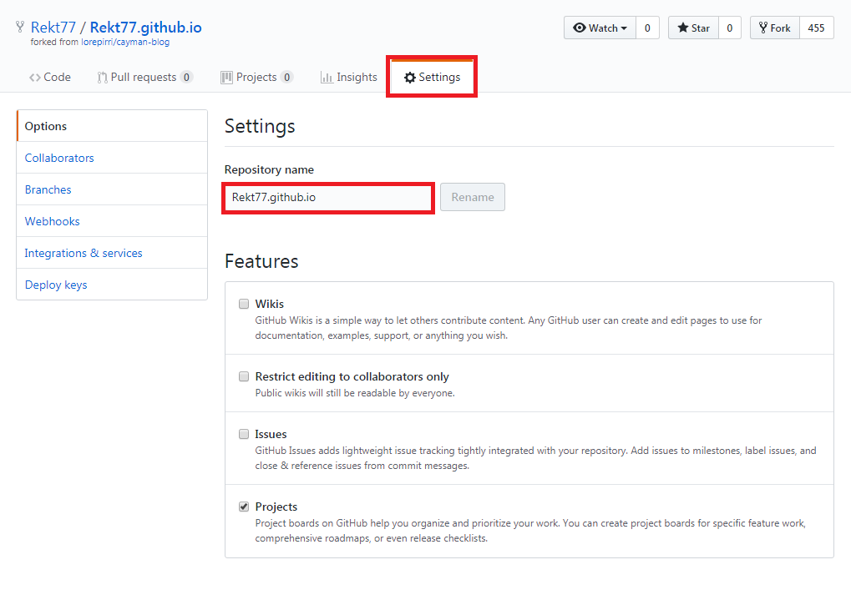The width and height of the screenshot is (851, 600).
Task: Click the Projects feature label
Action: 276,507
